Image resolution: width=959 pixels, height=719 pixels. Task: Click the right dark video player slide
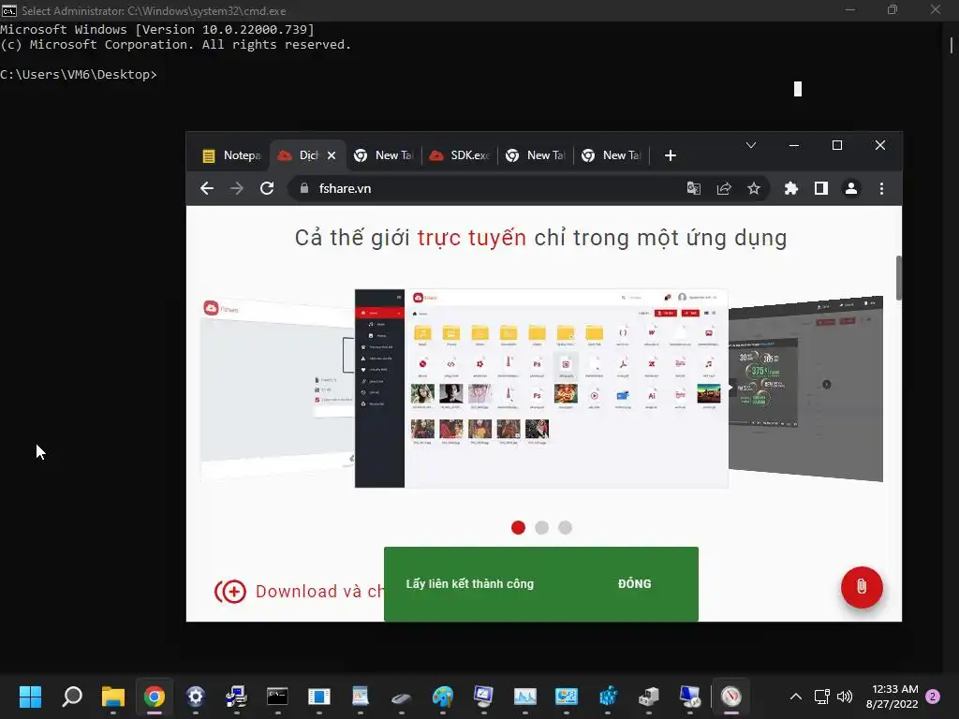point(805,389)
